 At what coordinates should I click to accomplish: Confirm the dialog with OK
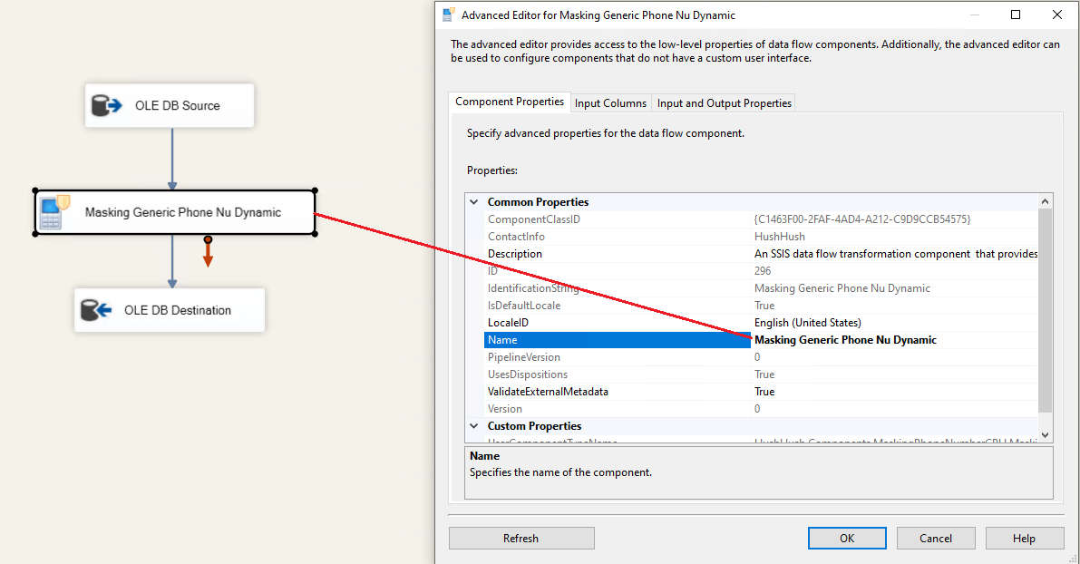coord(846,538)
